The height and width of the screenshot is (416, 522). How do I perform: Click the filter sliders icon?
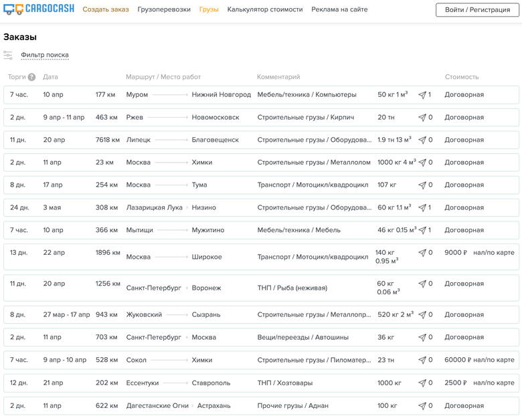(8, 55)
